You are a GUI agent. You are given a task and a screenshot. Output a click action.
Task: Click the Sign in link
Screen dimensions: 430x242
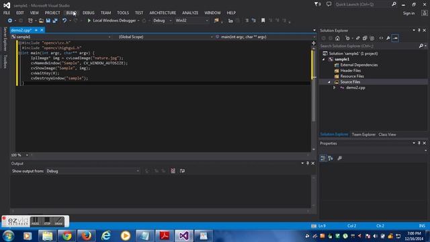point(408,13)
